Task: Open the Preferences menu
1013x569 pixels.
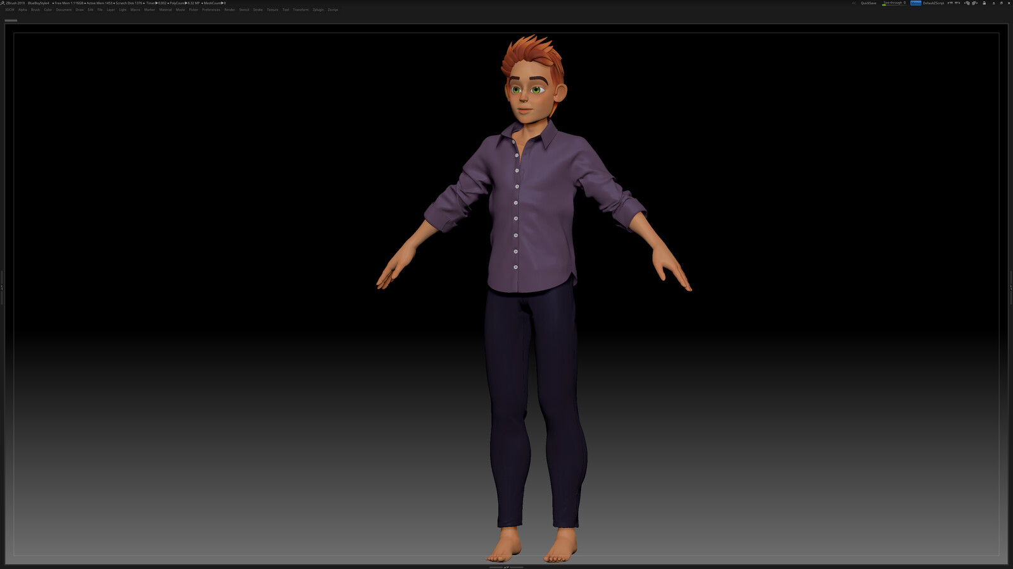Action: 211,9
